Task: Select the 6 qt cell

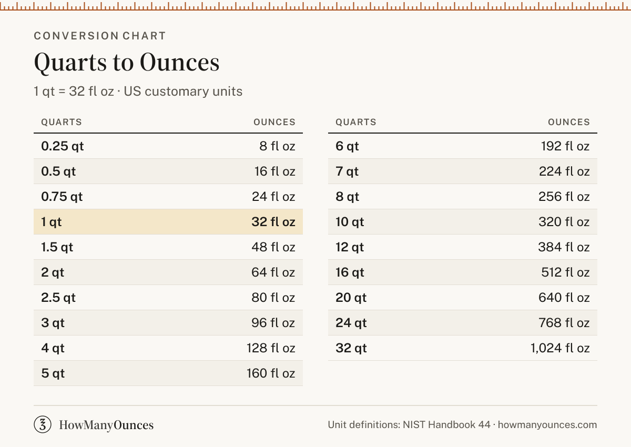Action: [x=347, y=146]
